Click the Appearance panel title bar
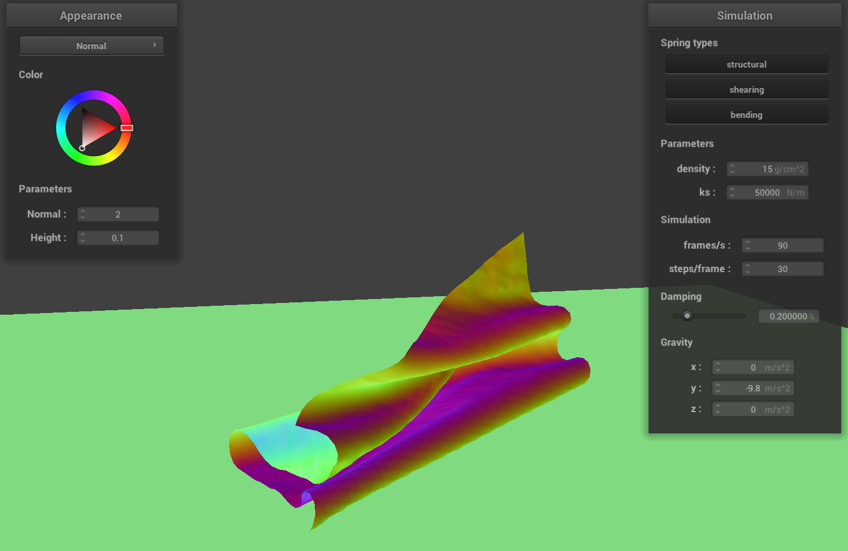 (x=91, y=16)
